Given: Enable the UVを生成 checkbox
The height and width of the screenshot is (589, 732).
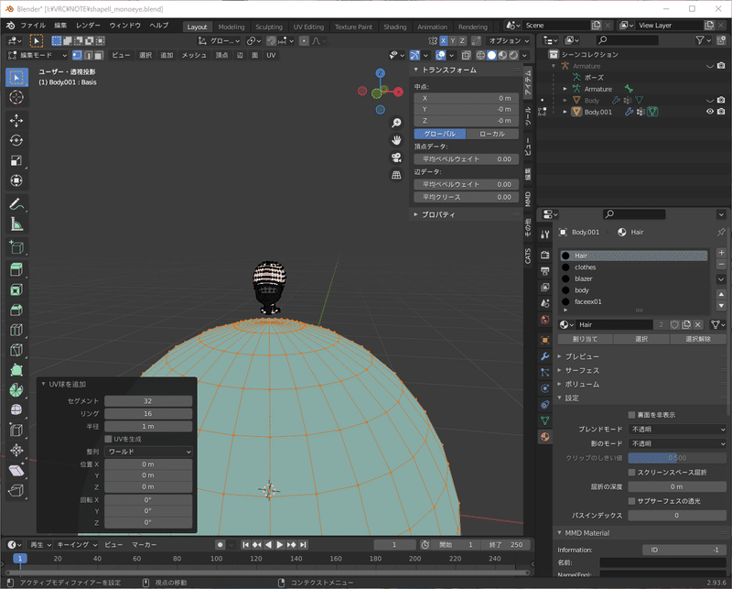Looking at the screenshot, I should coord(108,439).
